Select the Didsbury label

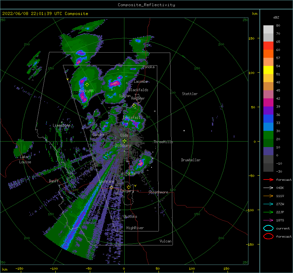click(123, 145)
